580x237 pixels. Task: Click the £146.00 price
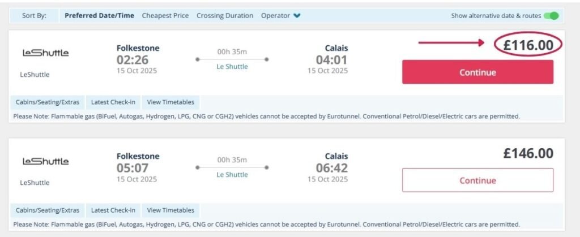click(x=528, y=153)
